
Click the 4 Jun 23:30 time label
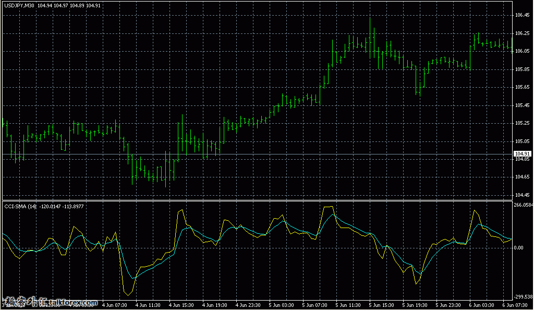click(248, 305)
